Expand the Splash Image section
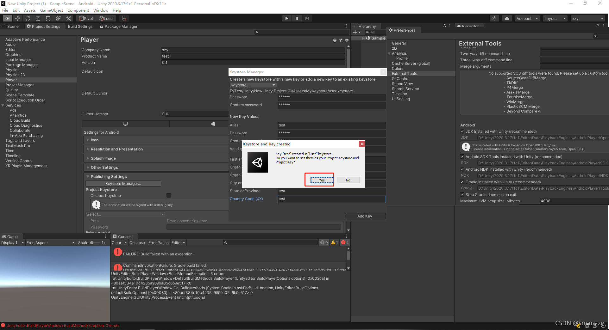This screenshot has height=330, width=609. [x=156, y=158]
